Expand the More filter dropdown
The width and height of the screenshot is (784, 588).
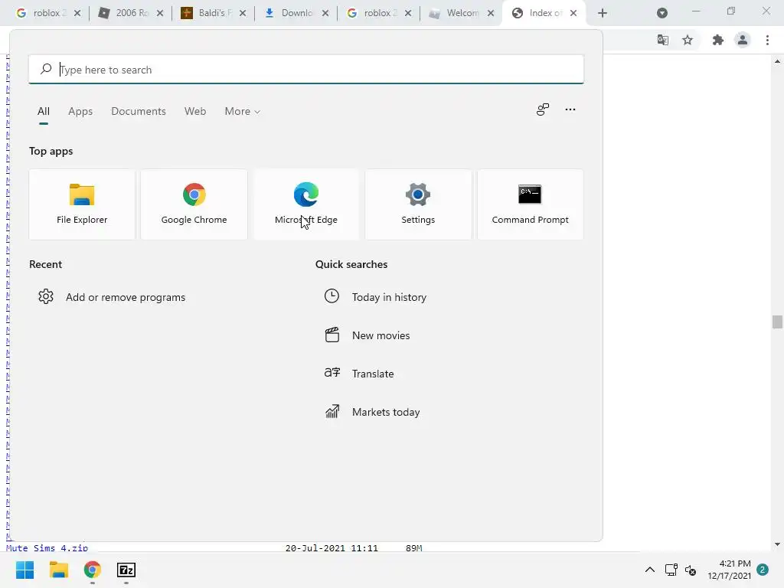tap(243, 112)
